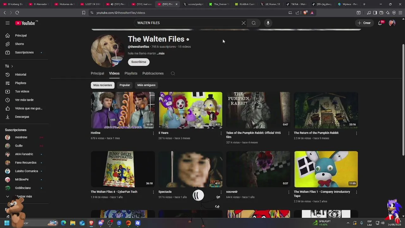Go back with the browser arrow
Viewport: 405px width, 228px height.
click(4, 13)
